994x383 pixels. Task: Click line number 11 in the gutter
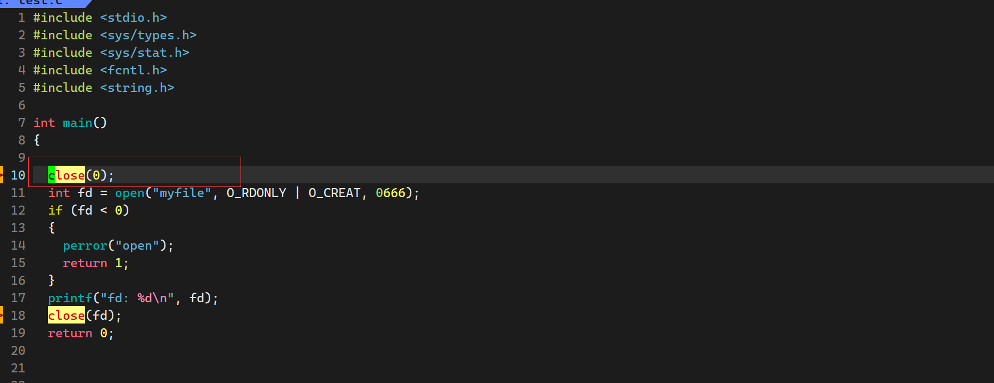click(18, 193)
